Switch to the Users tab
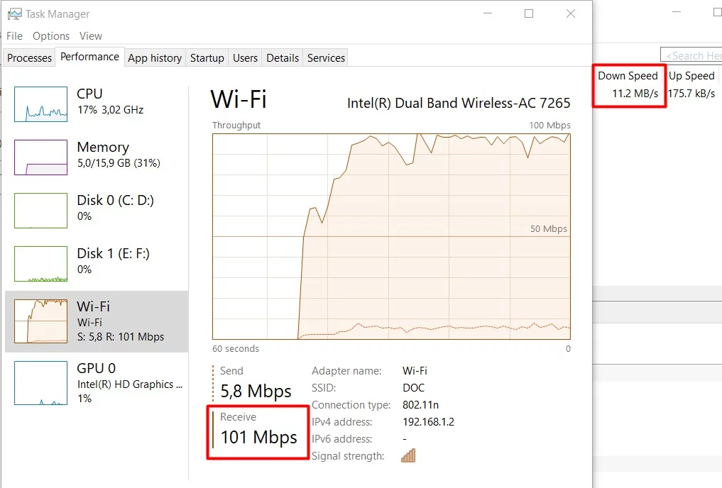Image resolution: width=722 pixels, height=488 pixels. click(x=245, y=58)
